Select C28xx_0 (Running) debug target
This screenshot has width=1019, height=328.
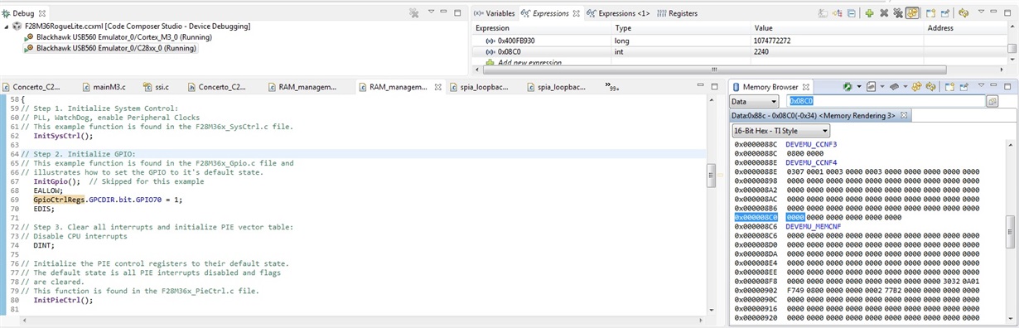[110, 48]
